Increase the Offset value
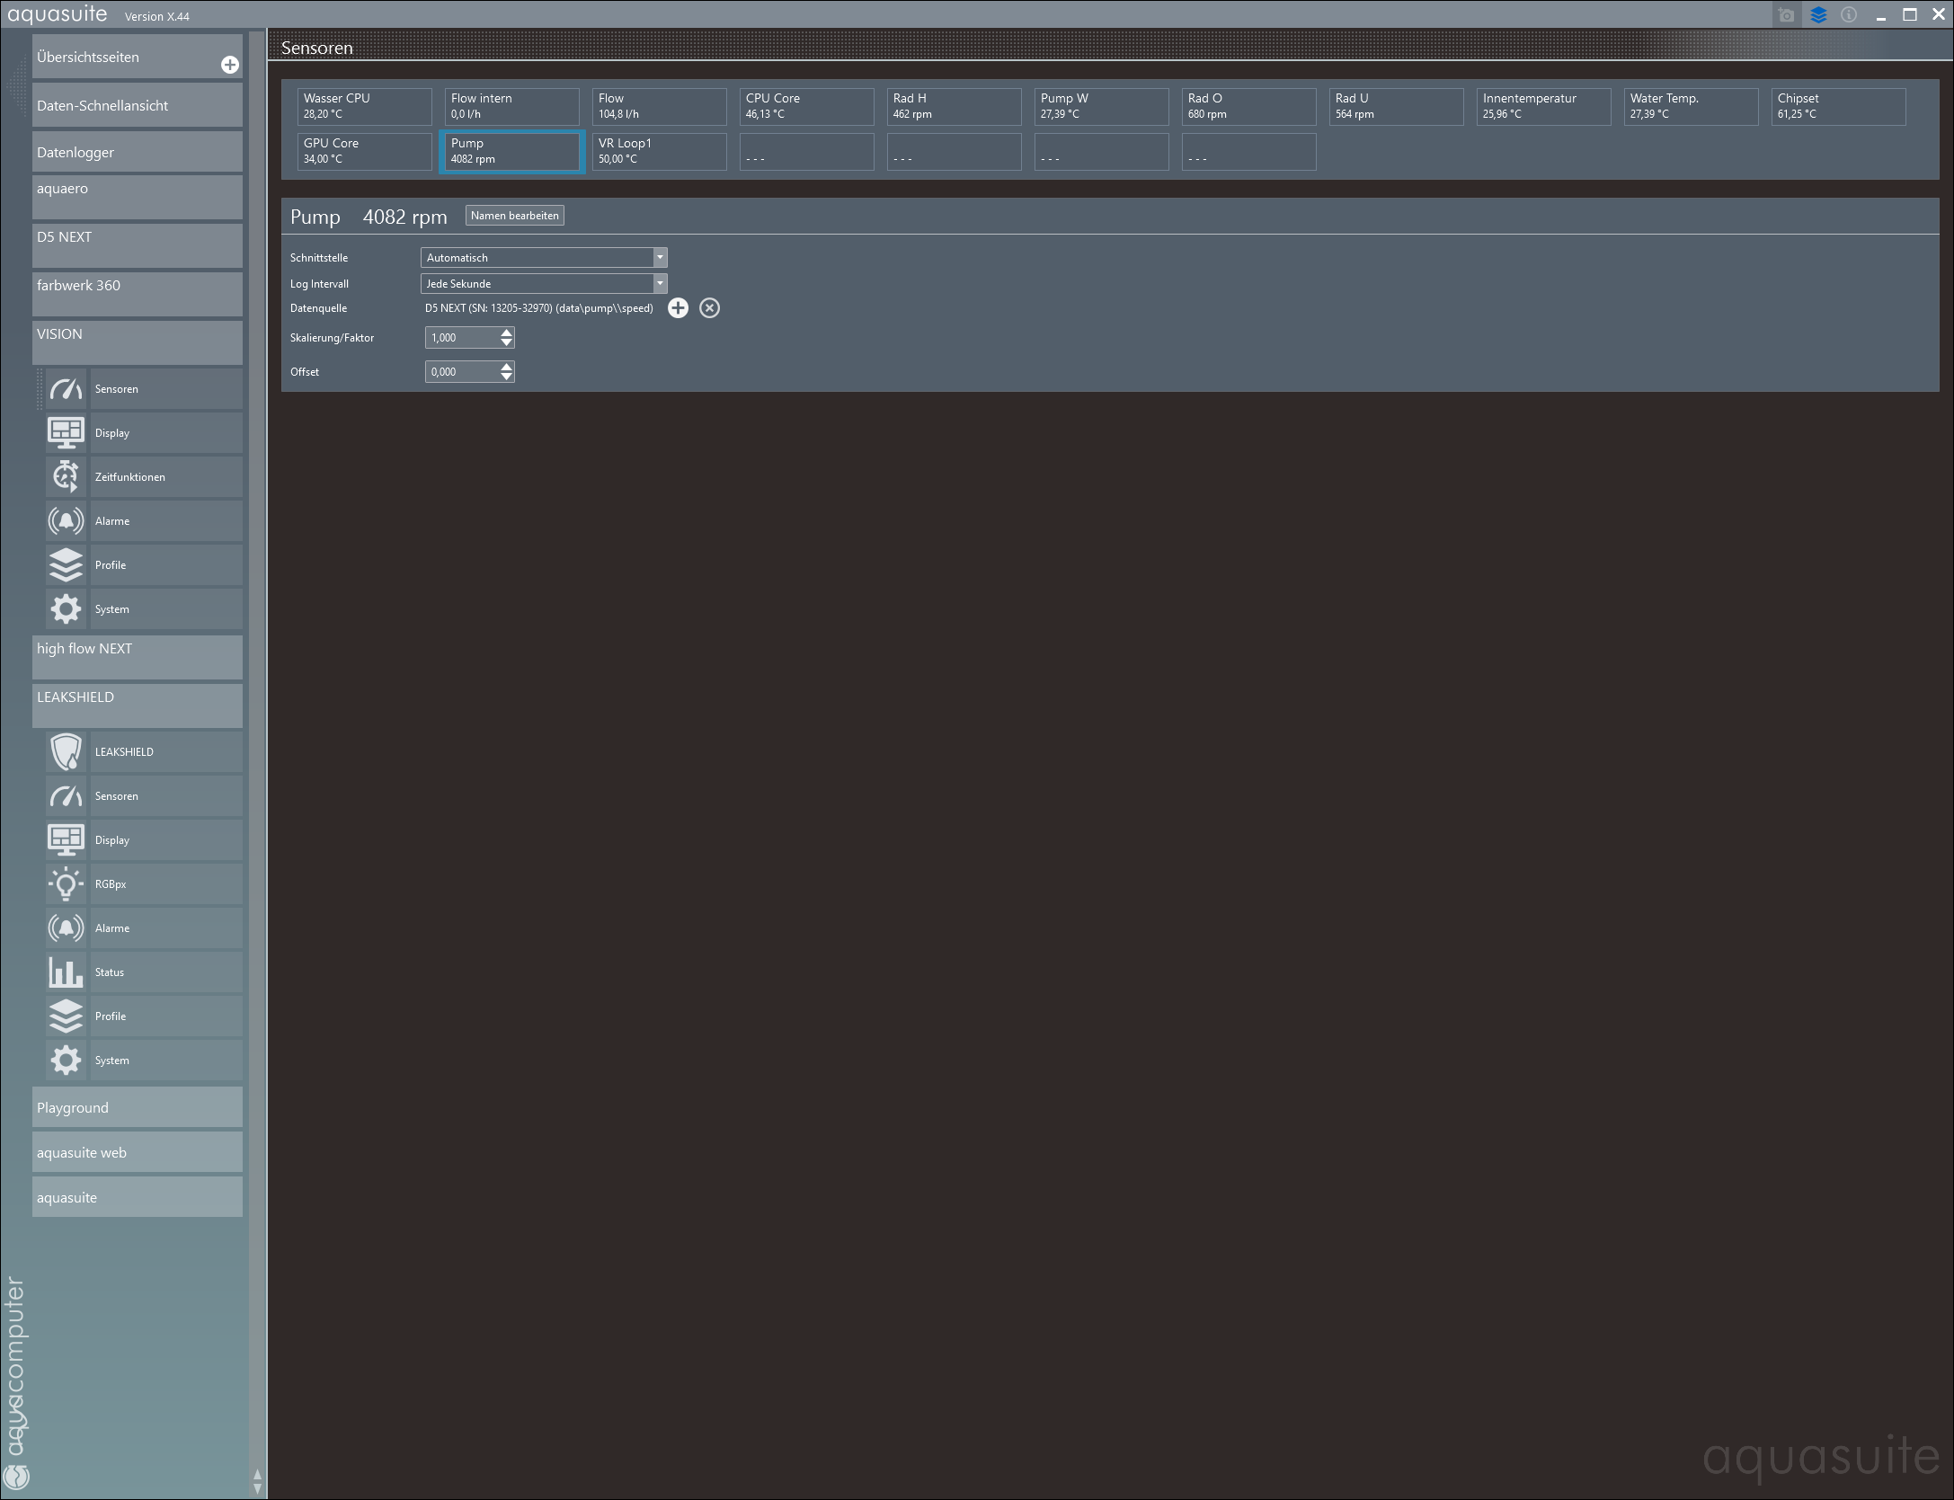Screen dimensions: 1954x1500 [x=507, y=367]
